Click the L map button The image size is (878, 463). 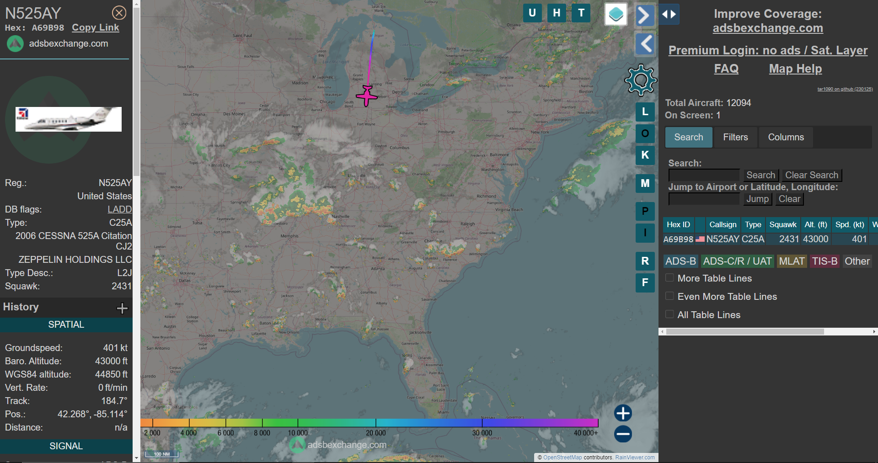[x=645, y=112]
